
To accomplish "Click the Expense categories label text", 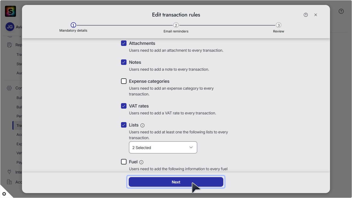I will pyautogui.click(x=149, y=81).
